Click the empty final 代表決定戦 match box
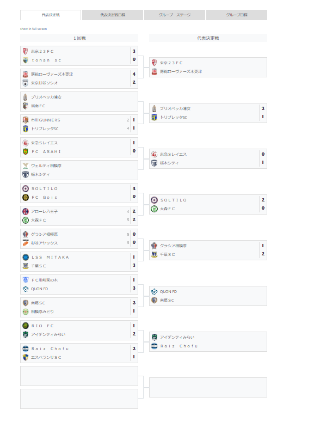Image resolution: width=314 pixels, height=422 pixels. [208, 388]
